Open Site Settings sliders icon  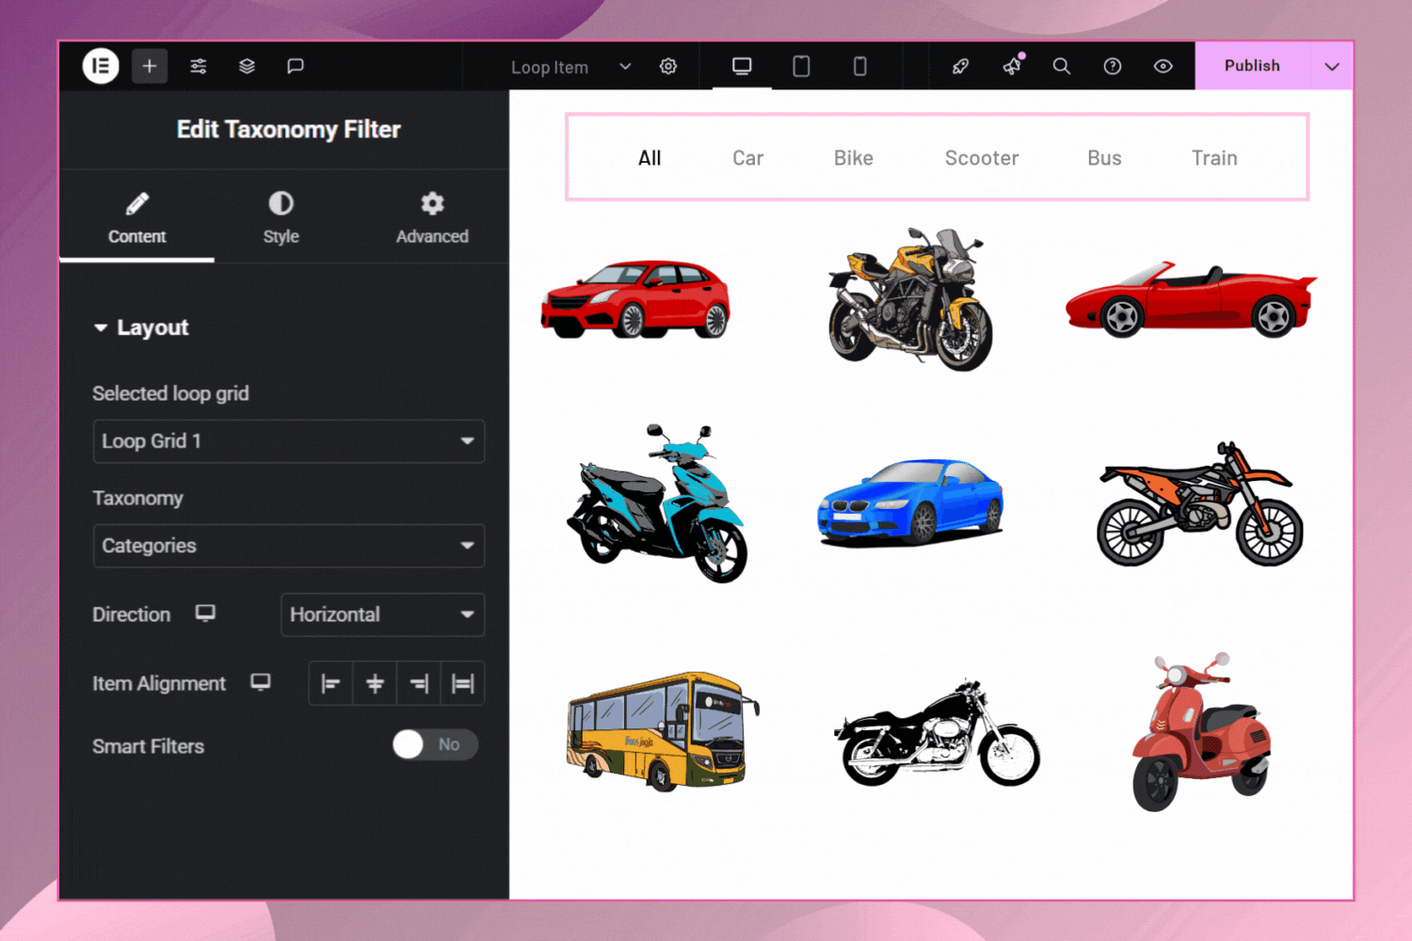(198, 66)
